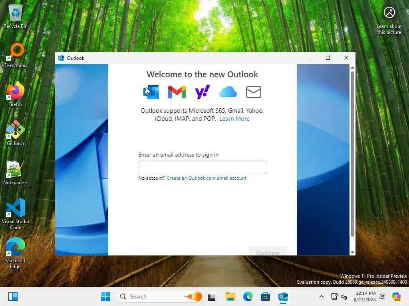Click the network status tray icon
The image size is (409, 306).
pyautogui.click(x=334, y=296)
